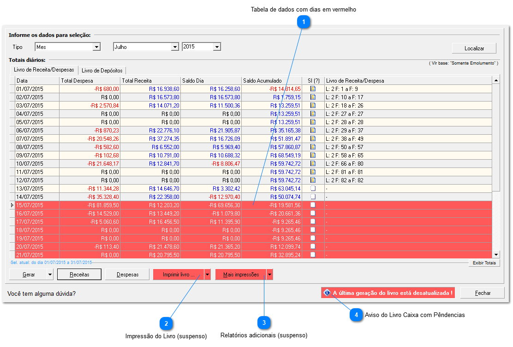513x347 pixels.
Task: Click the SI icon in row 16/07/2015
Action: 313,214
